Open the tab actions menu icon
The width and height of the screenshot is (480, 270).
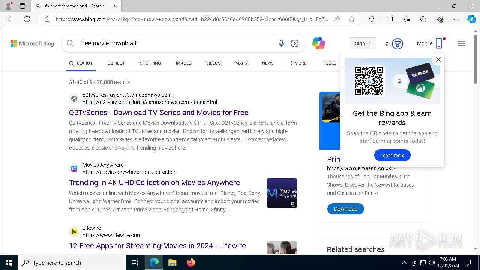coord(22,6)
